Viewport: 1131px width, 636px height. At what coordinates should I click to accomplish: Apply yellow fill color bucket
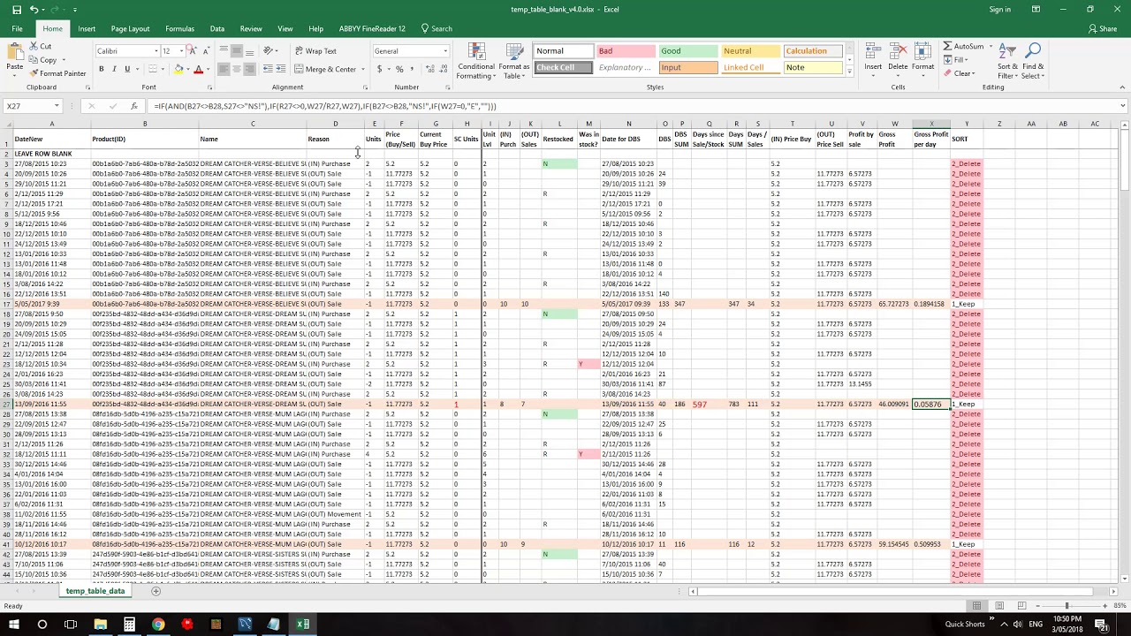pyautogui.click(x=178, y=69)
